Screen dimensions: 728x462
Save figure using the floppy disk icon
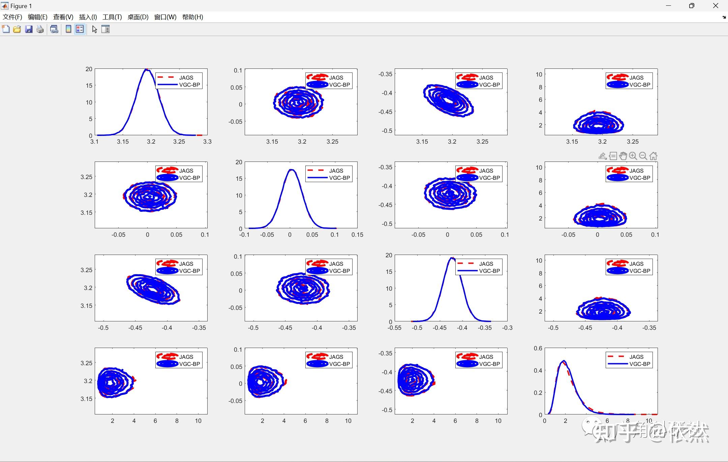click(29, 29)
